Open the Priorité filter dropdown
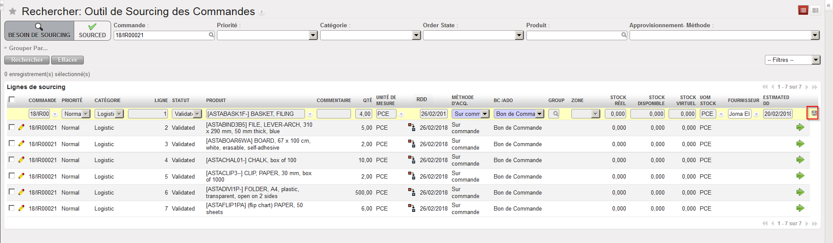The width and height of the screenshot is (833, 243). (x=267, y=35)
